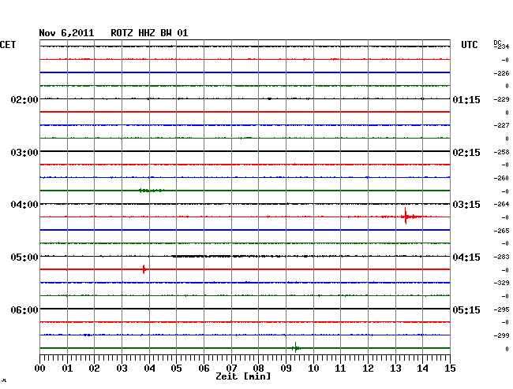Click the DC offset value "-260"
This screenshot has height=389, width=513.
click(501, 178)
